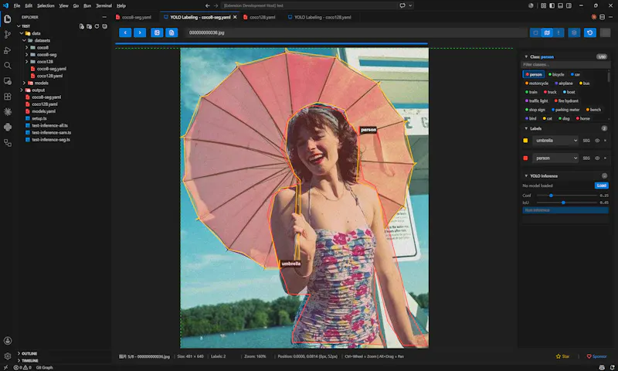The width and height of the screenshot is (618, 371).
Task: Open the umbrella label class dropdown
Action: coord(555,141)
